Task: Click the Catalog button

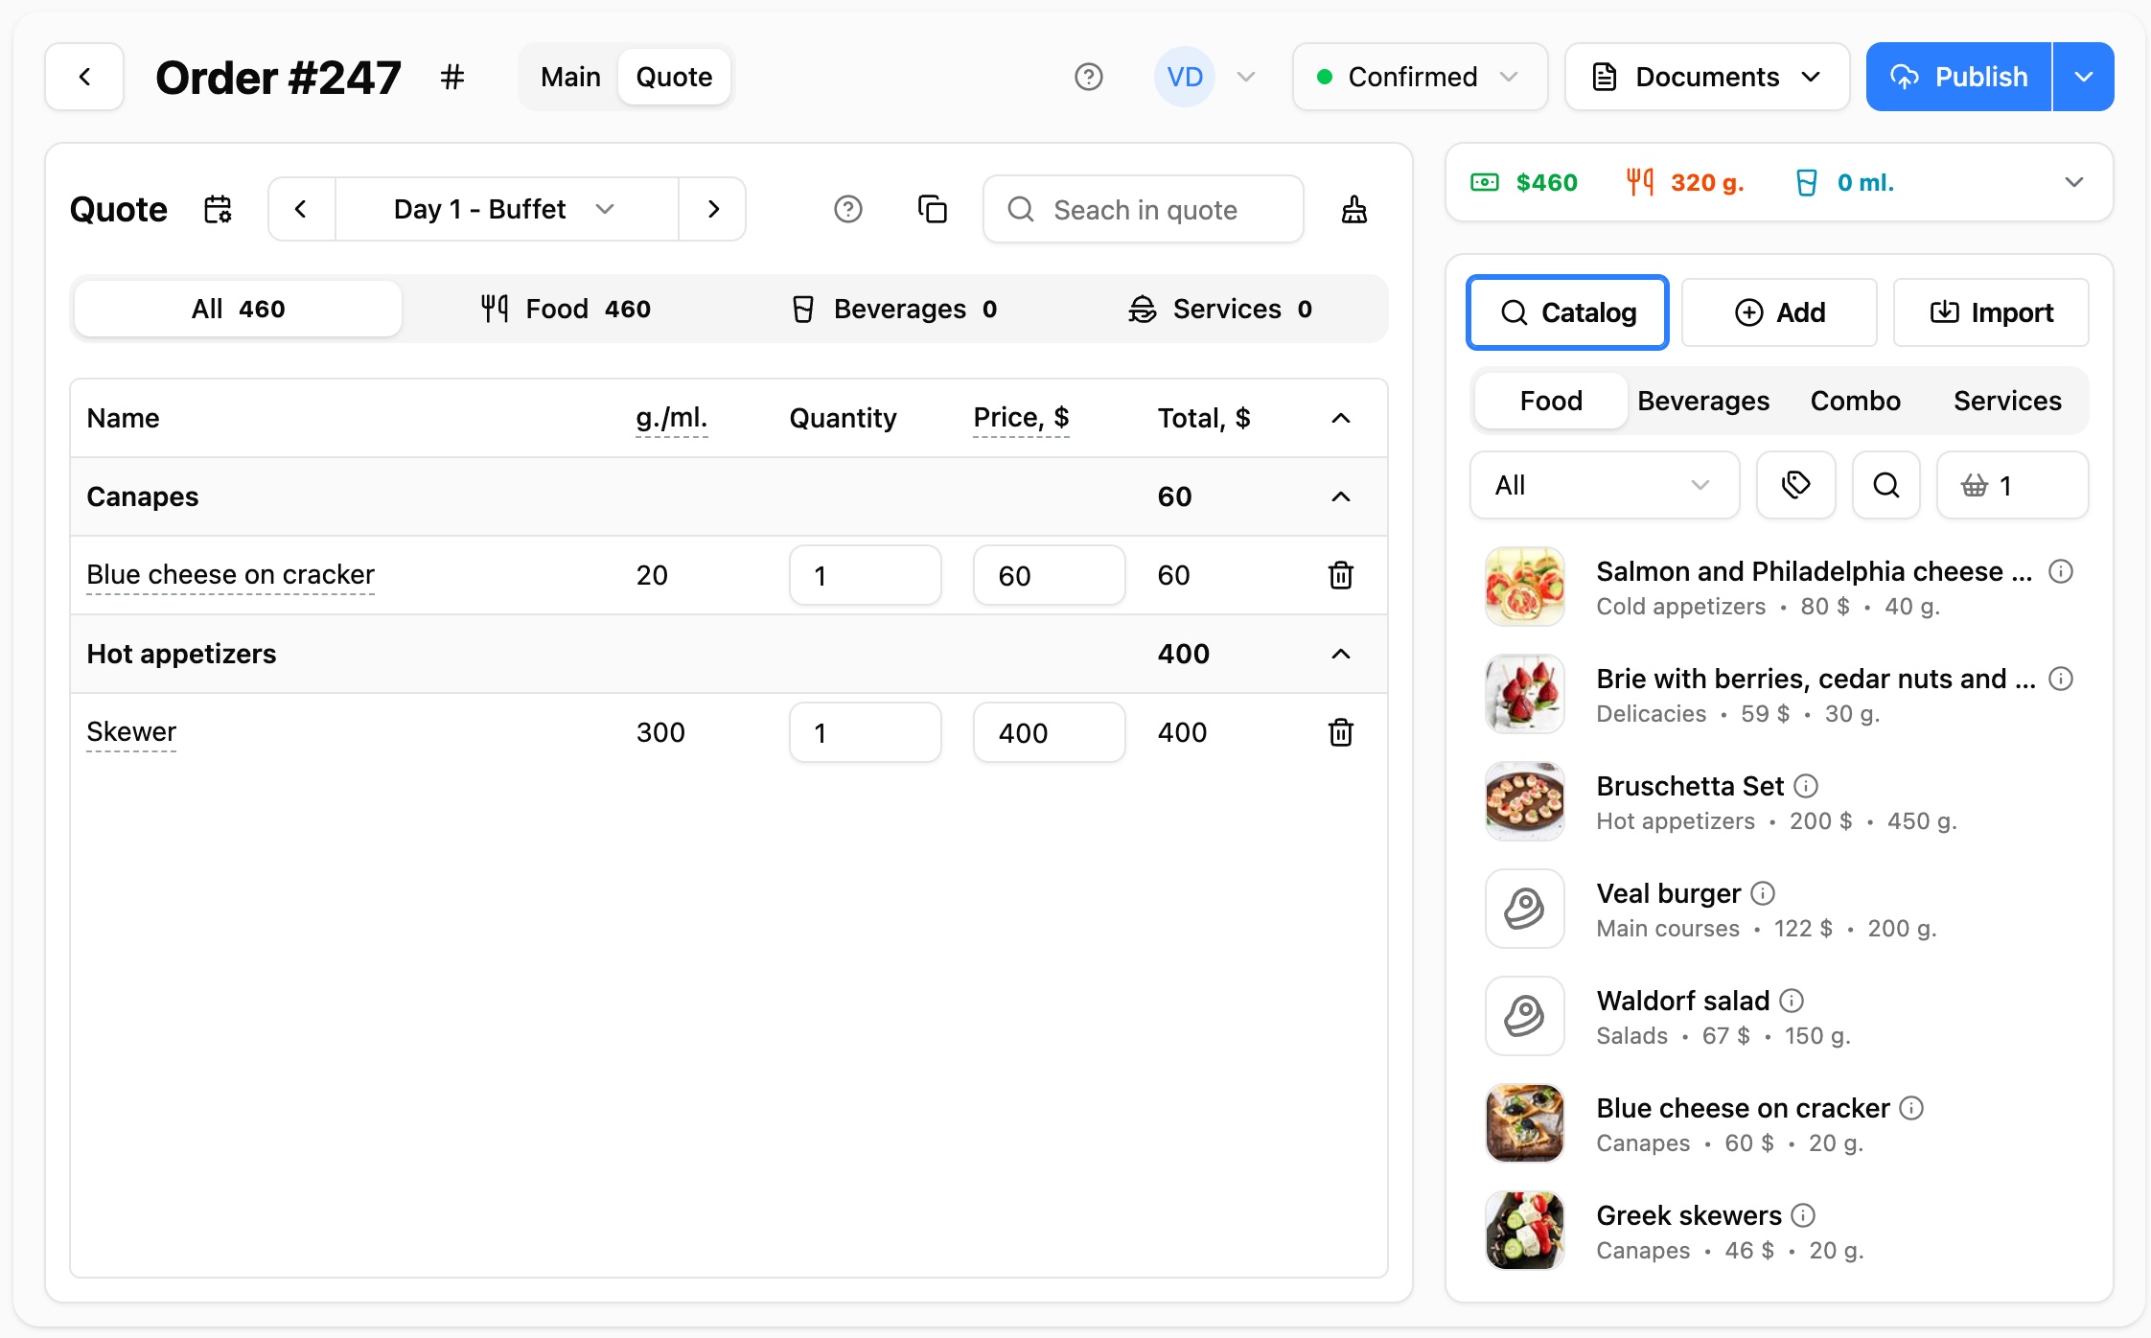Action: click(x=1567, y=312)
